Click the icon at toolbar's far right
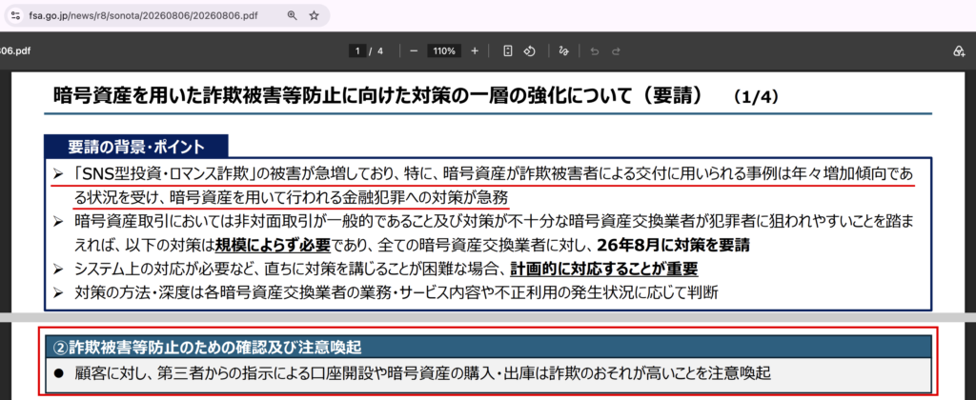 (x=959, y=51)
